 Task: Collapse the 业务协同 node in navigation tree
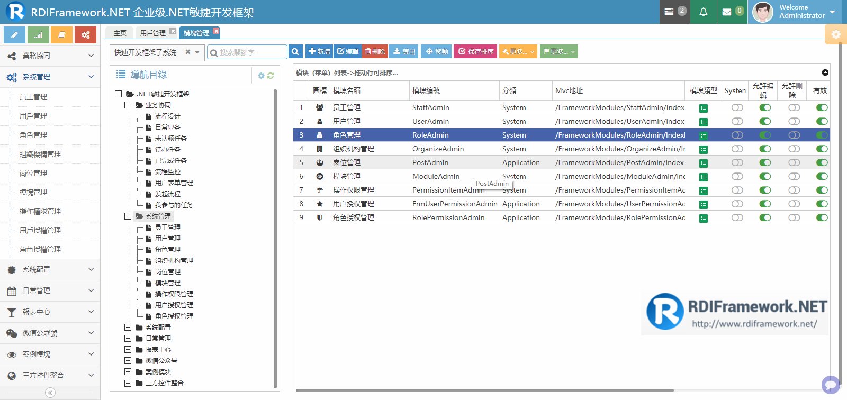pyautogui.click(x=128, y=105)
